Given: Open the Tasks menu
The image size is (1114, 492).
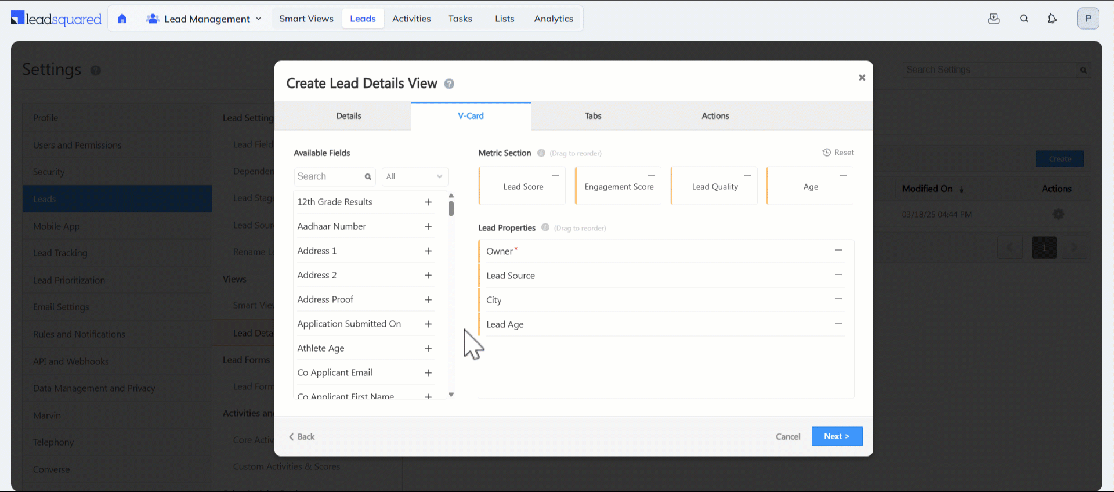Looking at the screenshot, I should (x=460, y=19).
